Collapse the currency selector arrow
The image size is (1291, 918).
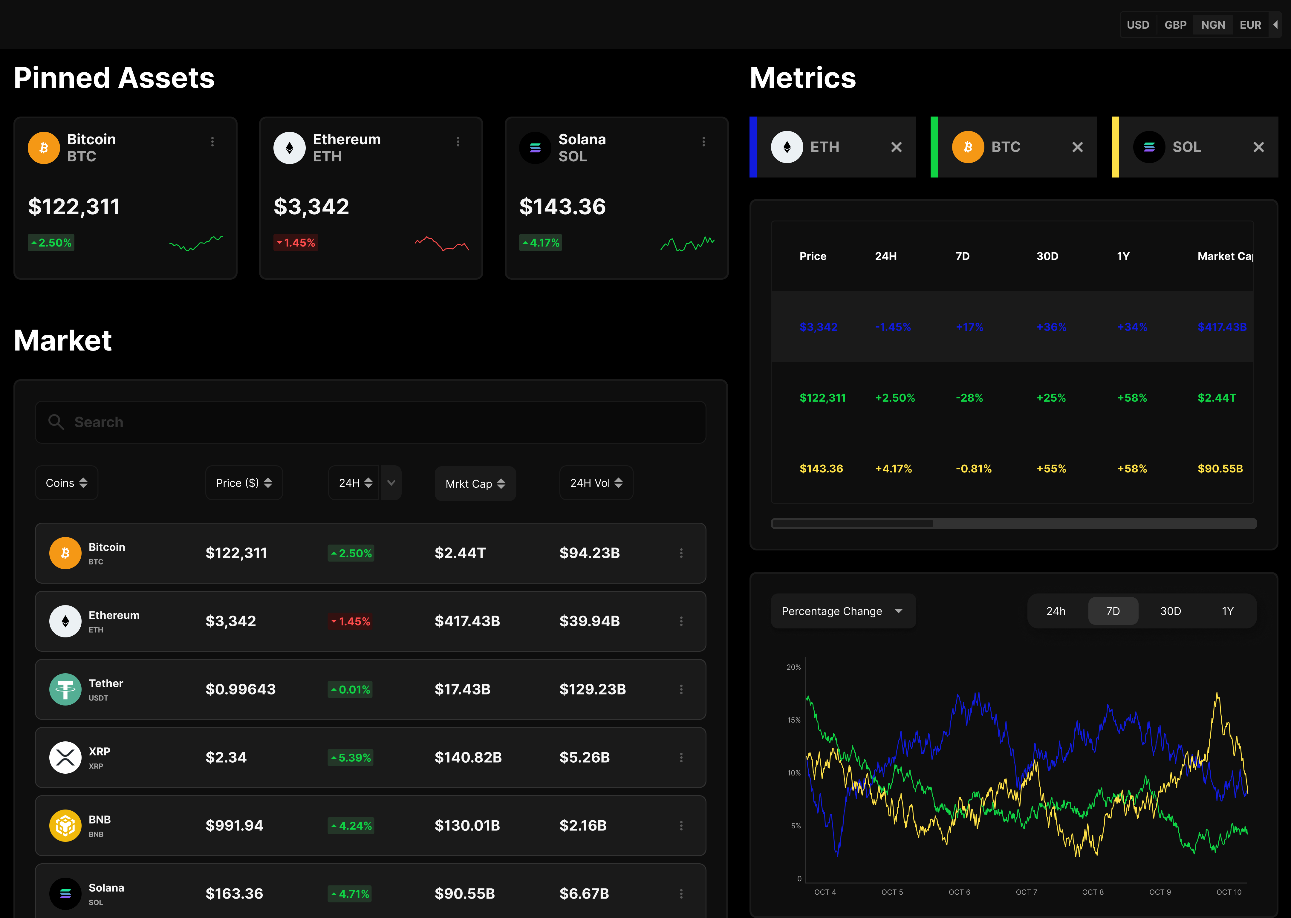click(1275, 25)
